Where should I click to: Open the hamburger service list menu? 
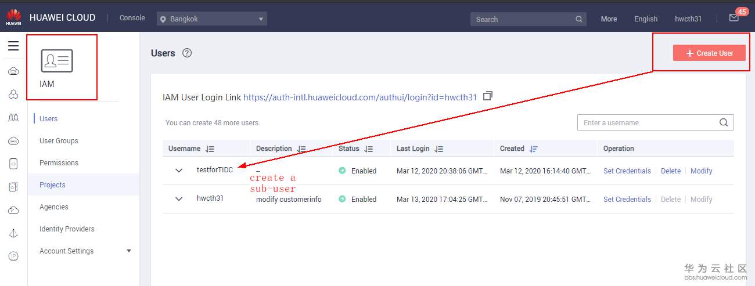(x=13, y=46)
